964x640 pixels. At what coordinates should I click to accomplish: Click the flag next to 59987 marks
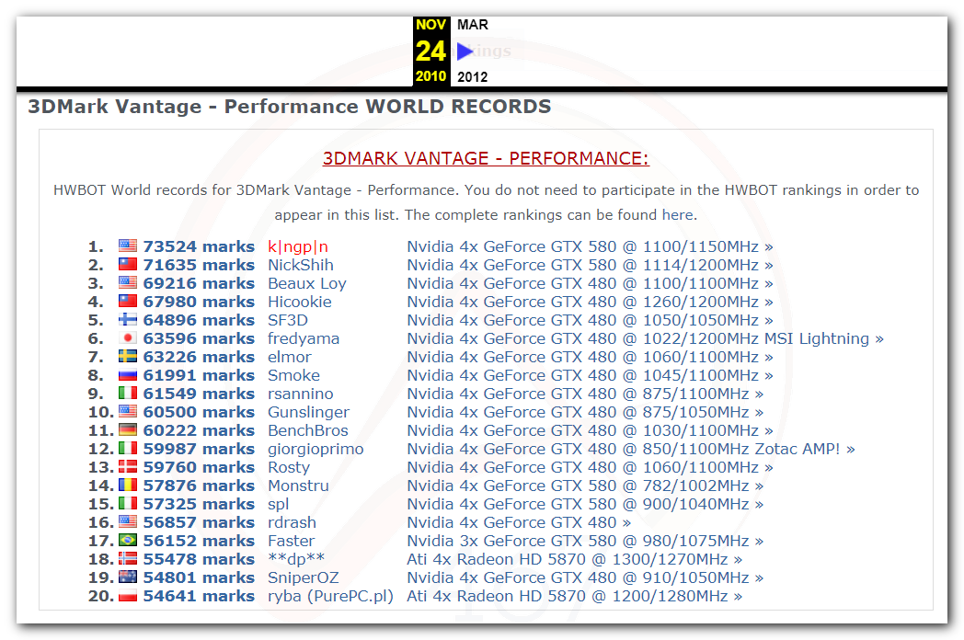[x=128, y=448]
